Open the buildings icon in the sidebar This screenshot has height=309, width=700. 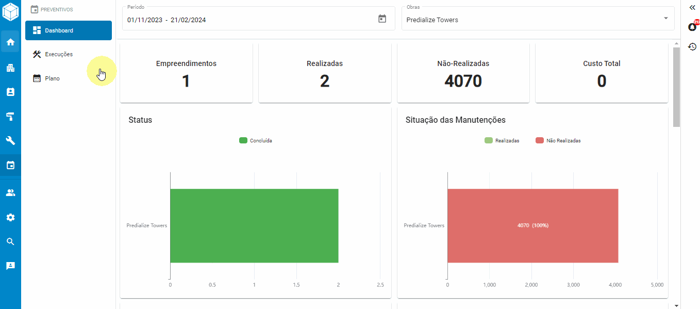click(10, 68)
